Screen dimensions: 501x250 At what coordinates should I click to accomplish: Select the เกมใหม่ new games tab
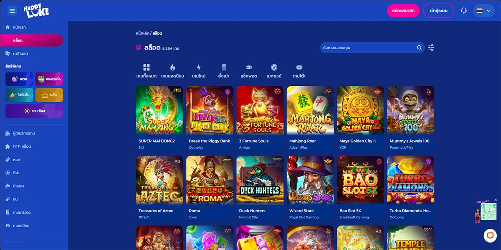click(x=199, y=71)
